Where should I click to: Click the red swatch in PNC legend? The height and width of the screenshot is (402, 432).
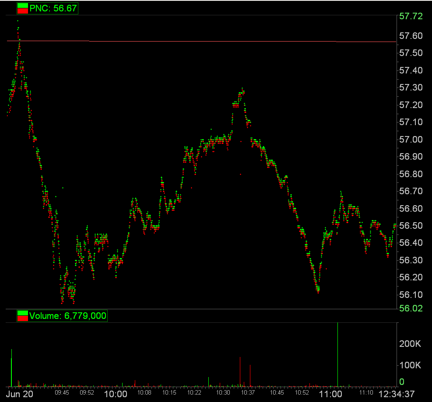(23, 11)
